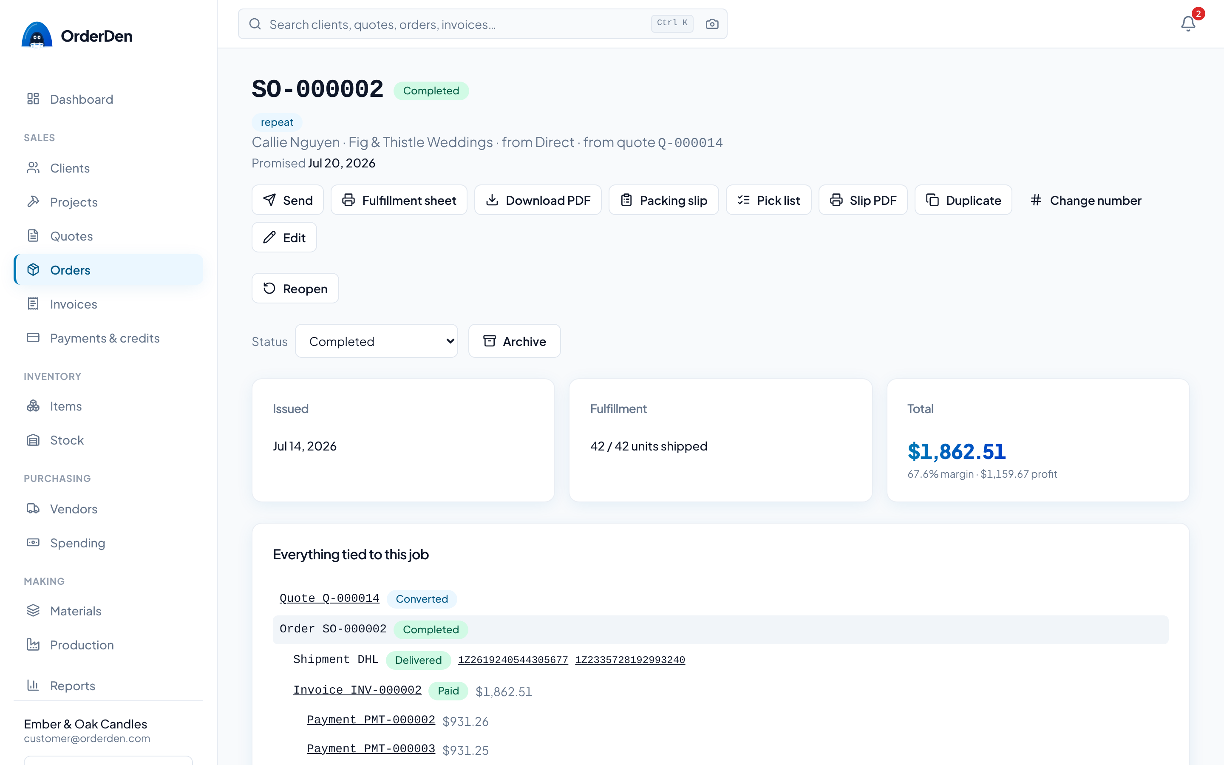
Task: Print the Fulfillment sheet
Action: [399, 200]
